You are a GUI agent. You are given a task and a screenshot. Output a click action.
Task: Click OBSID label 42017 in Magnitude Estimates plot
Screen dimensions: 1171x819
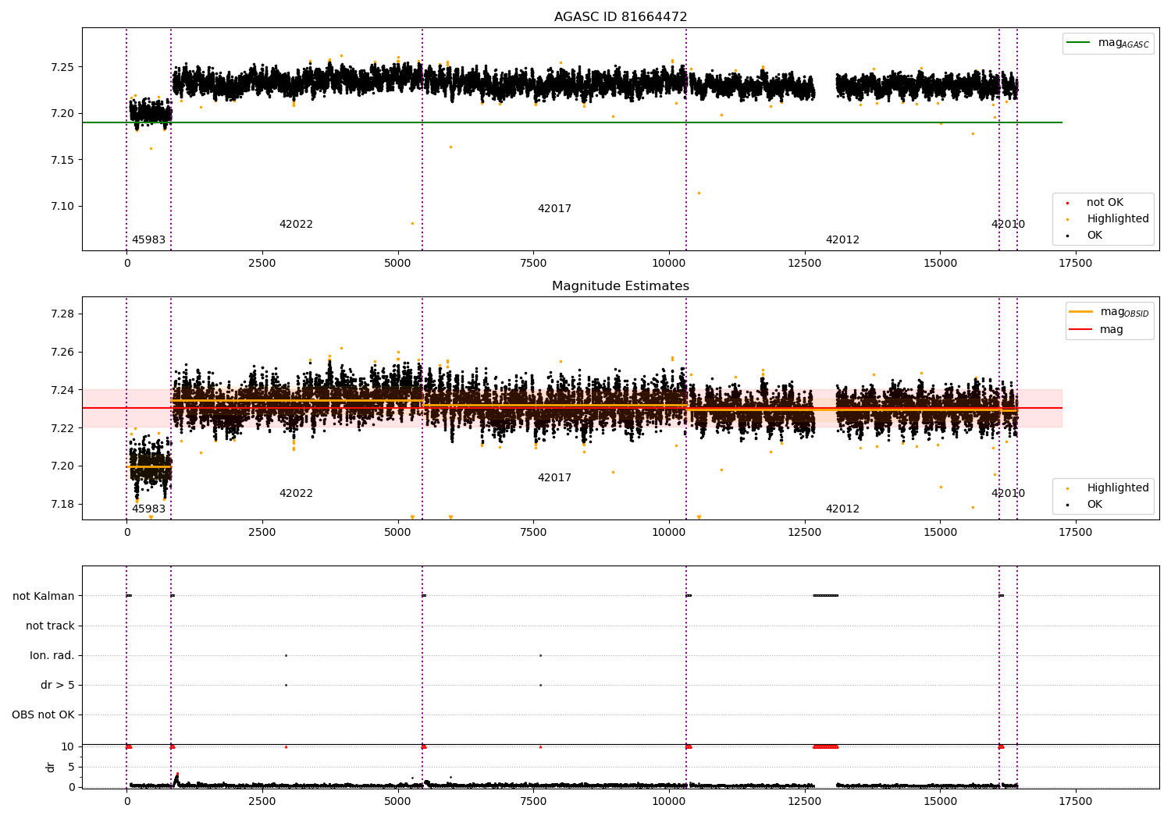554,478
